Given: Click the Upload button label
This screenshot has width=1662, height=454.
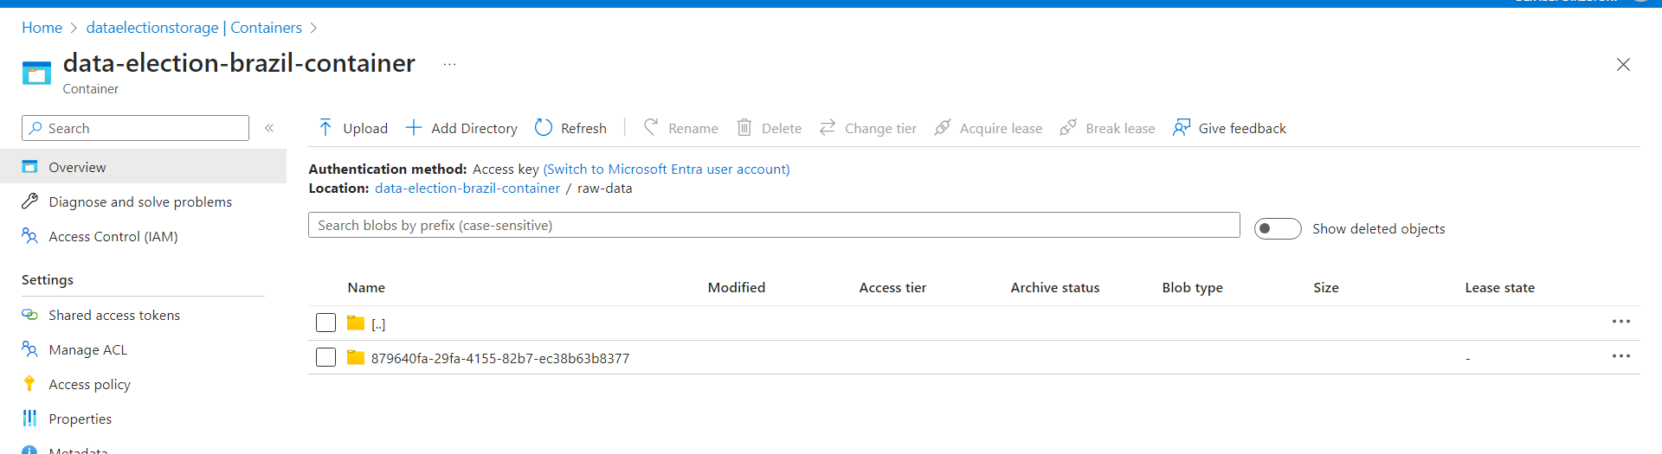Looking at the screenshot, I should pos(365,128).
